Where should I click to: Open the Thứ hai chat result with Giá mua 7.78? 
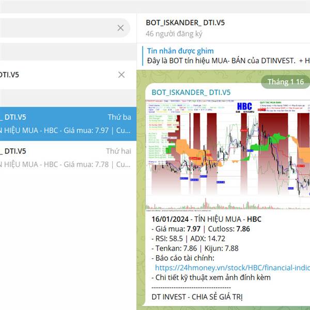(68, 158)
